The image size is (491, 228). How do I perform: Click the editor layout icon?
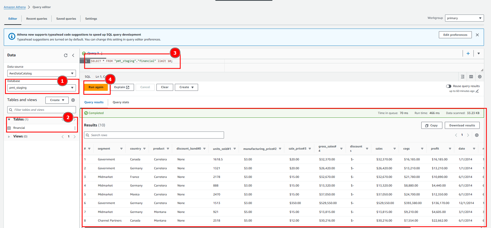pyautogui.click(x=471, y=77)
